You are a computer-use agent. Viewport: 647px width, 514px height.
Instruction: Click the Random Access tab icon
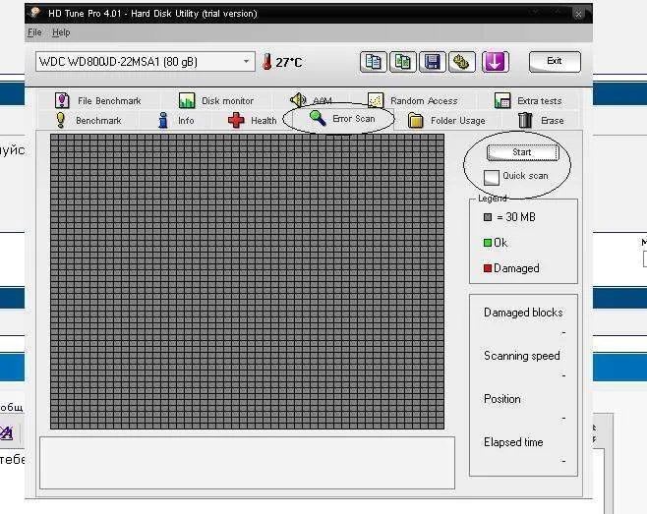(x=375, y=100)
